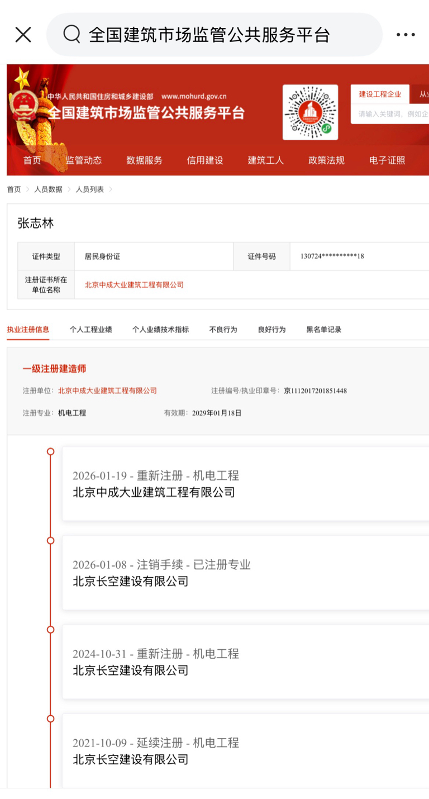This screenshot has width=429, height=799.
Task: Click the ID number 130724**********18
Action: pyautogui.click(x=332, y=256)
